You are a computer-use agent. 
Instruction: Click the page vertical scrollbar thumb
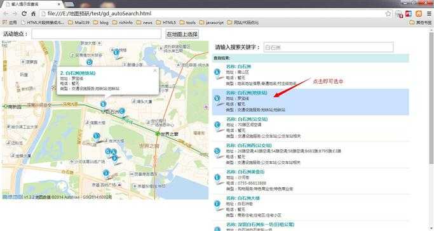tap(431, 98)
